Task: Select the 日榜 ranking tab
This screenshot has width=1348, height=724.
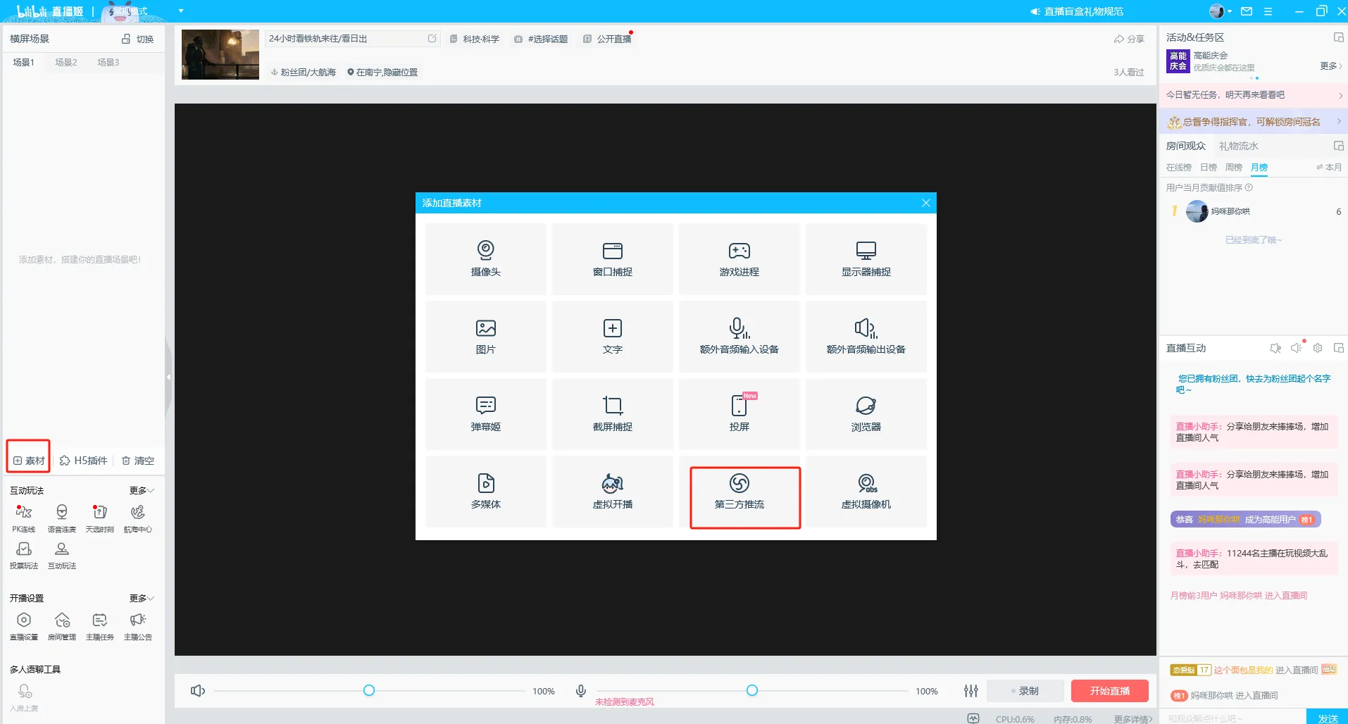Action: (x=1209, y=168)
